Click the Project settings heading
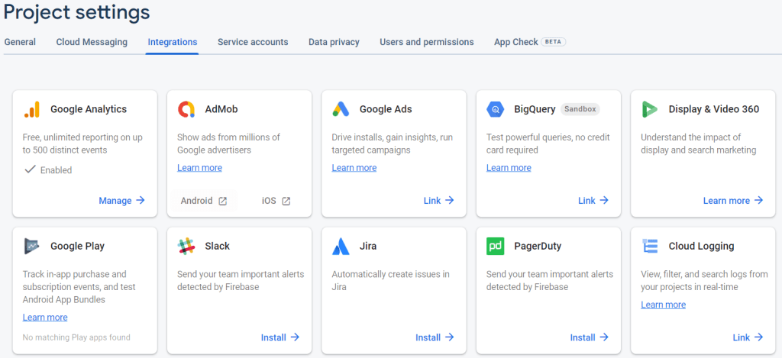The width and height of the screenshot is (782, 358). pyautogui.click(x=77, y=12)
